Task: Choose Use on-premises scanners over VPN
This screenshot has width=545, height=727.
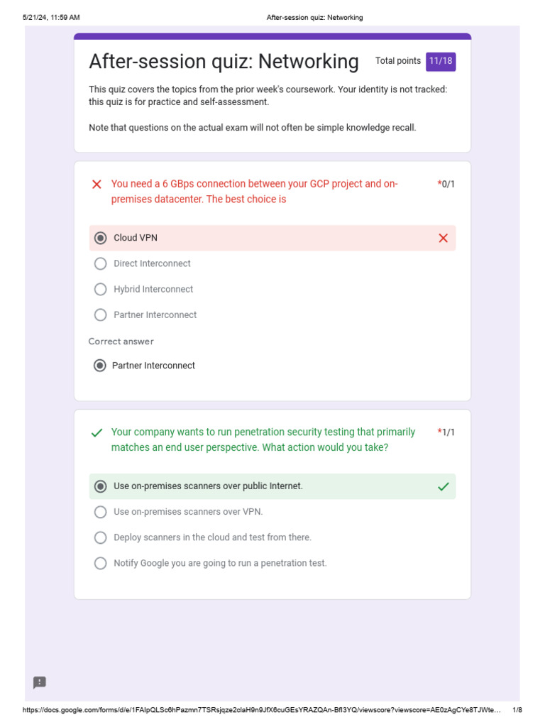Action: (101, 512)
